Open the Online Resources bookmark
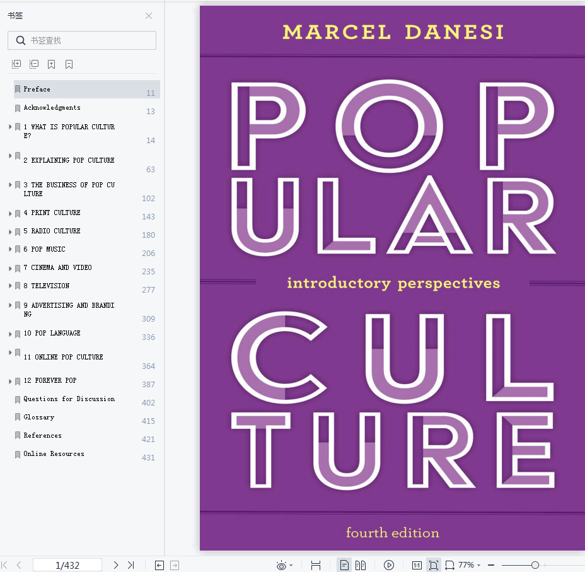585x572 pixels. [54, 453]
